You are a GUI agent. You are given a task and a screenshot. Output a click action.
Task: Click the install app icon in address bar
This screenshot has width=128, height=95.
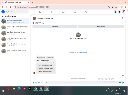click(112, 7)
